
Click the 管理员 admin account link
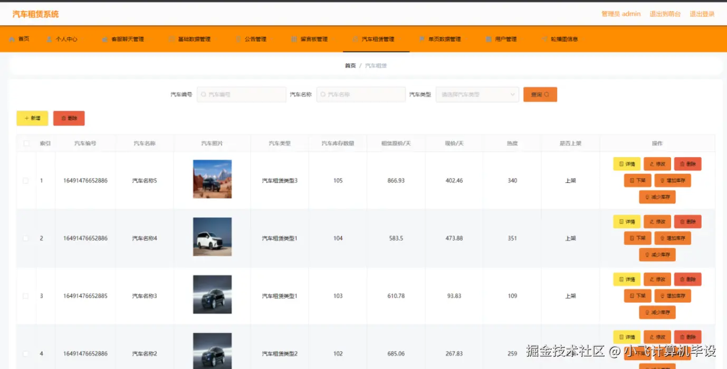tap(621, 14)
